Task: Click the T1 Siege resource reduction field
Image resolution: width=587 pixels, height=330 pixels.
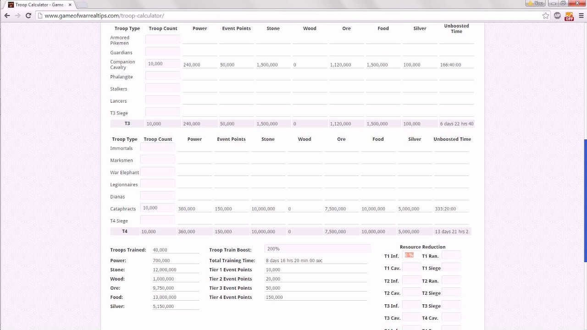Action: pos(451,267)
